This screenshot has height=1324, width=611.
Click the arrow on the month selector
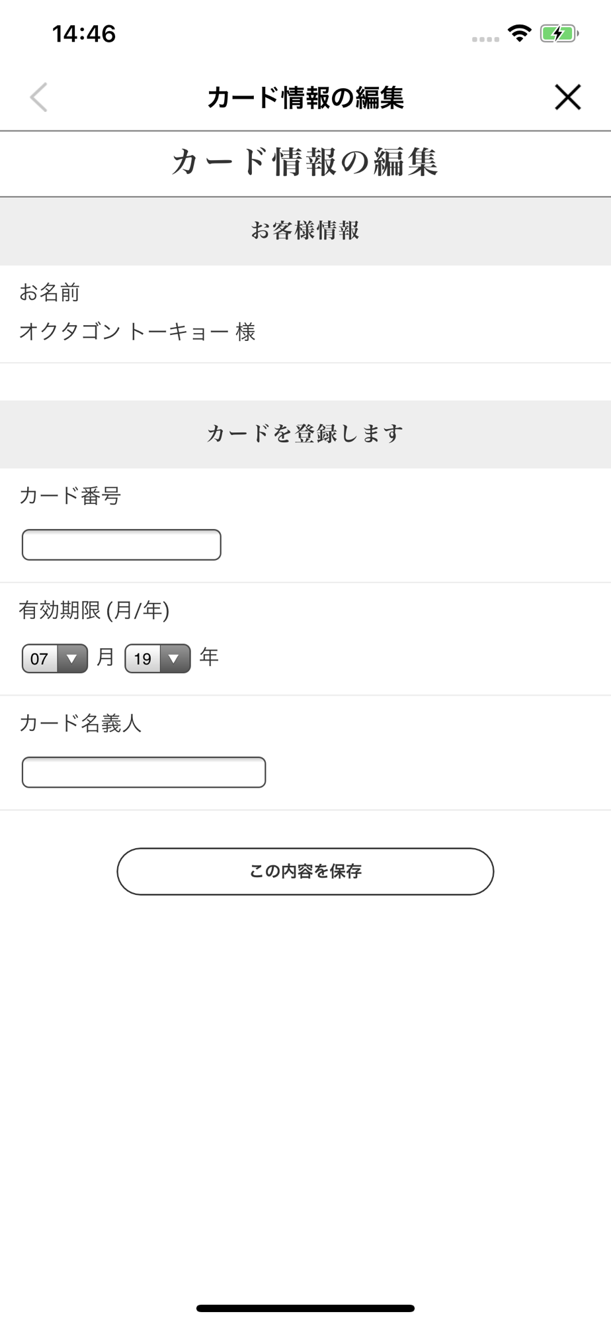pos(73,659)
